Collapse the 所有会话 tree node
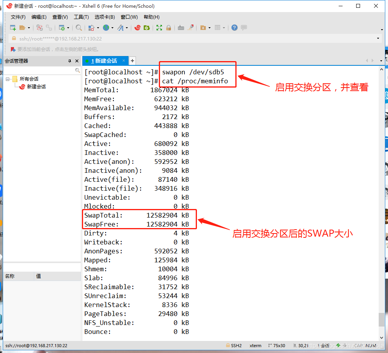 click(x=8, y=79)
